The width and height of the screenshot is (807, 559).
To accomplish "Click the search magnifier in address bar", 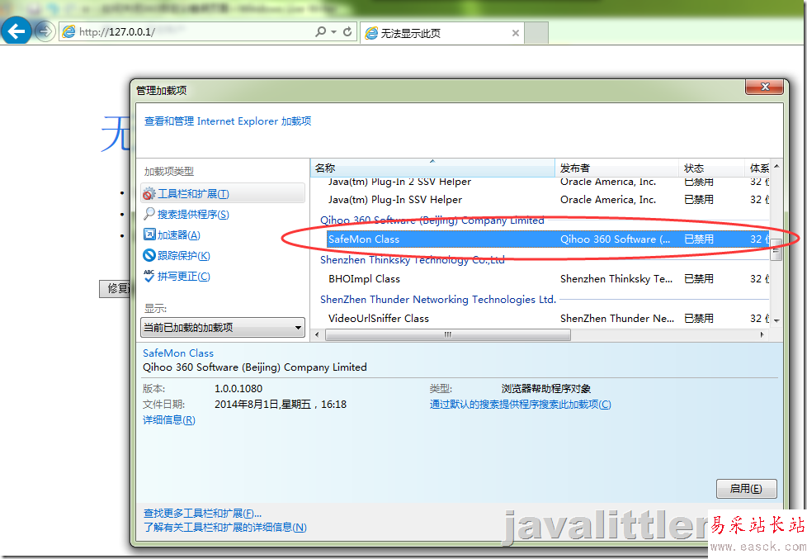I will click(x=321, y=32).
